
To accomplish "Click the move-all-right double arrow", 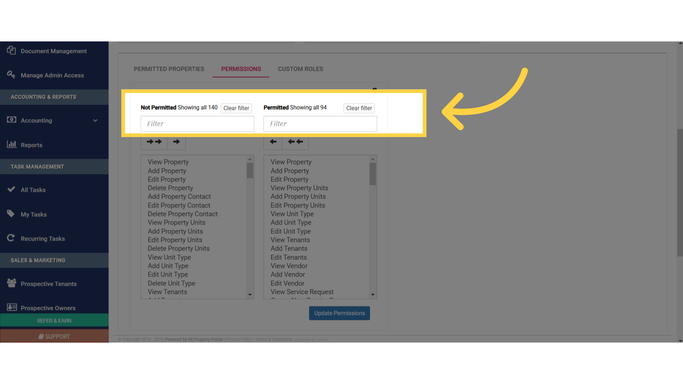I will coord(154,141).
